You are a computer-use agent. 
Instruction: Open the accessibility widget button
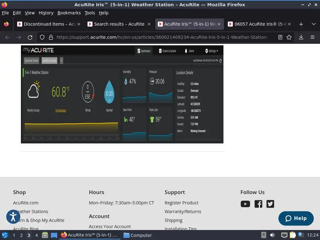coord(13,217)
